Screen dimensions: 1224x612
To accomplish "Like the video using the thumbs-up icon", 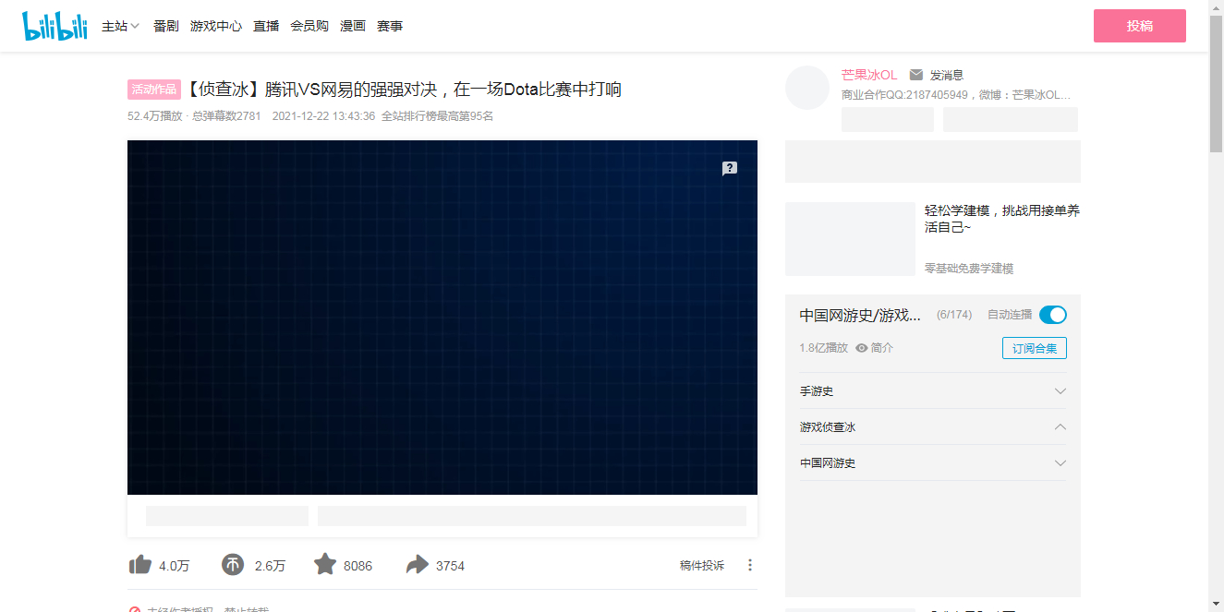I will pos(140,565).
